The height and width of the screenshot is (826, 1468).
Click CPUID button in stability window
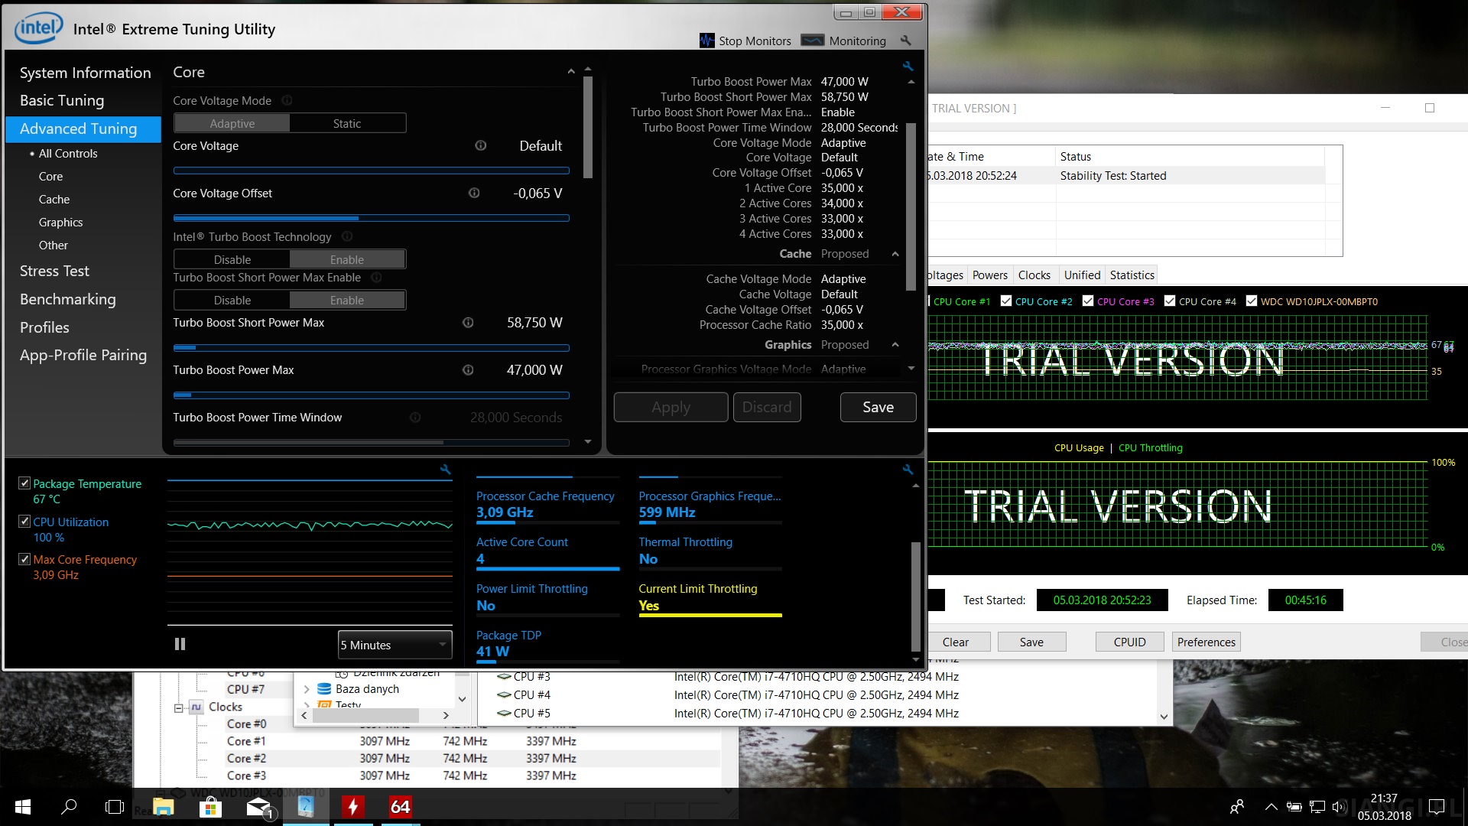point(1129,642)
